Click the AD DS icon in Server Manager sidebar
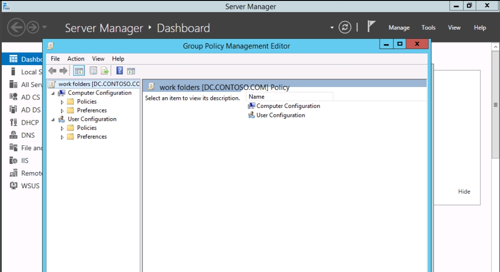This screenshot has height=272, width=500. coord(13,110)
